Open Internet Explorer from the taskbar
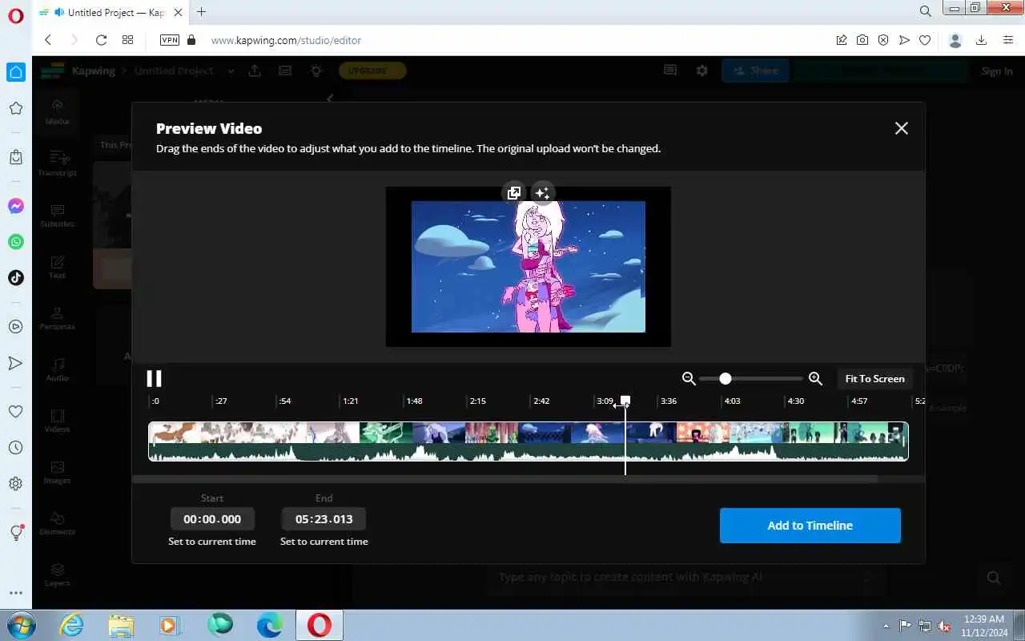 pyautogui.click(x=72, y=625)
